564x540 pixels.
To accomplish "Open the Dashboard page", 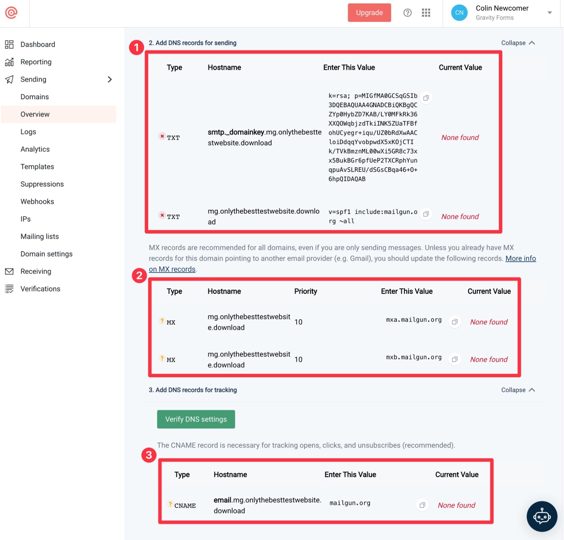I will (38, 44).
